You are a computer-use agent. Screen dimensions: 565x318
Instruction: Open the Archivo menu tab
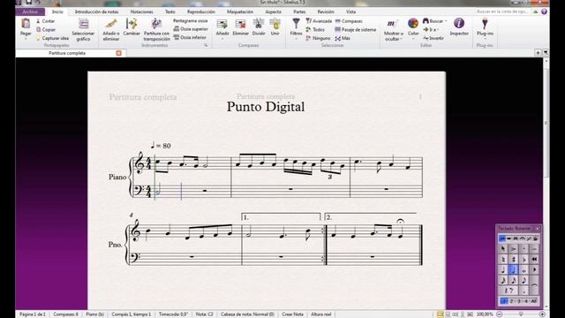point(30,11)
